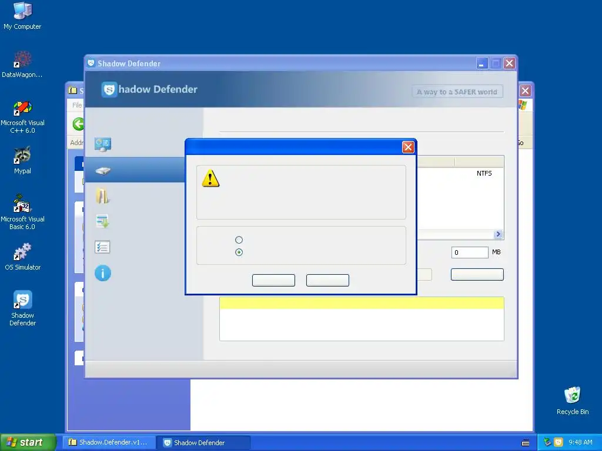Click the Shadow Defender tray icon

point(558,442)
